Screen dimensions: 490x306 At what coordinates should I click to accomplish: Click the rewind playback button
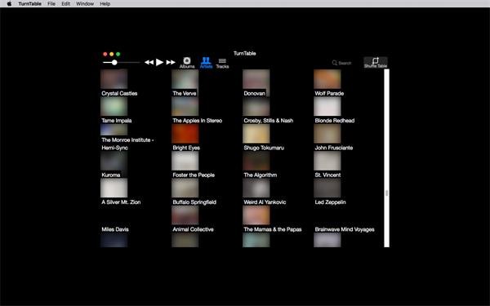pyautogui.click(x=149, y=63)
